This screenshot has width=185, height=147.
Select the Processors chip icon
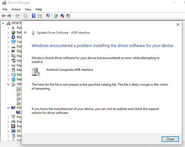click(13, 126)
